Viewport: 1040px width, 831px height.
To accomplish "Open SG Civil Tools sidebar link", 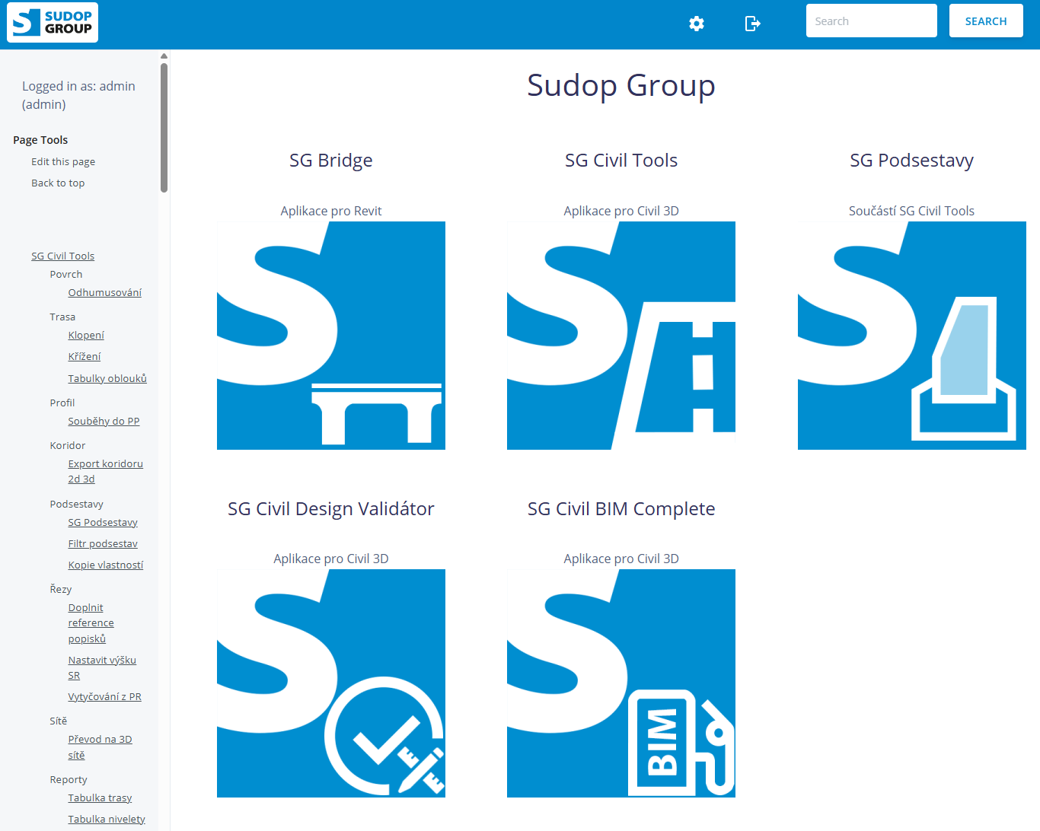I will pos(62,256).
